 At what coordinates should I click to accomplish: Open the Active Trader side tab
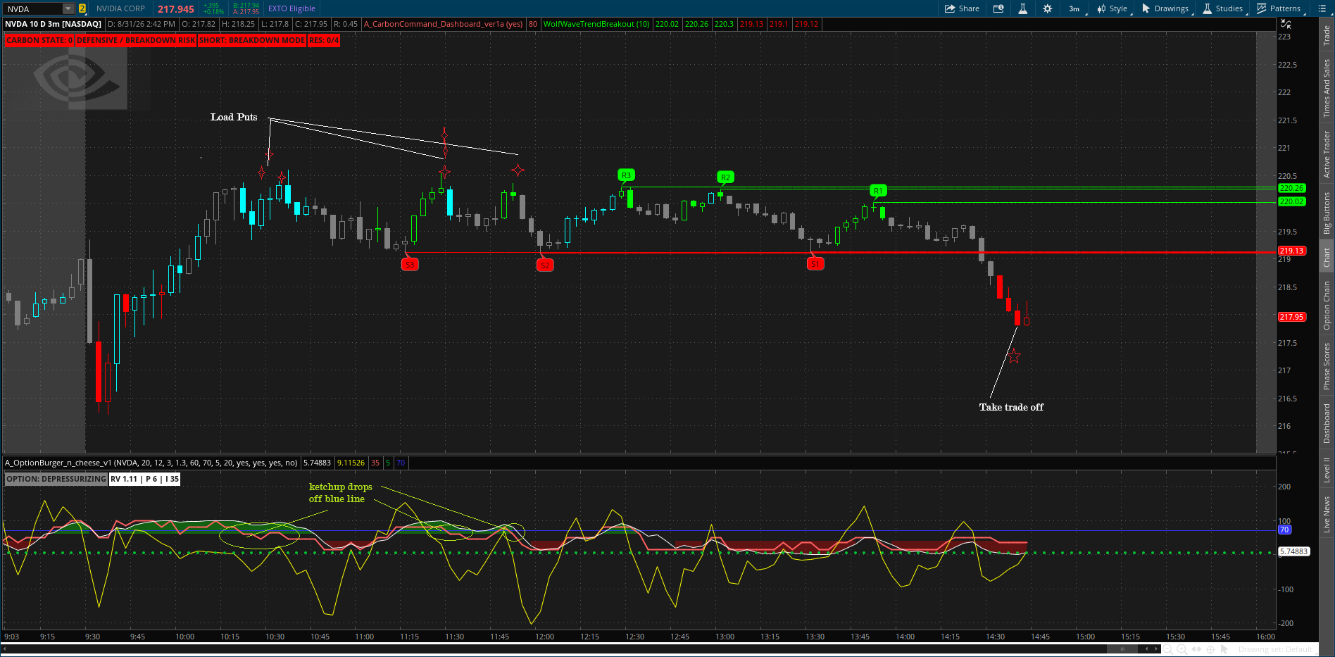1327,154
